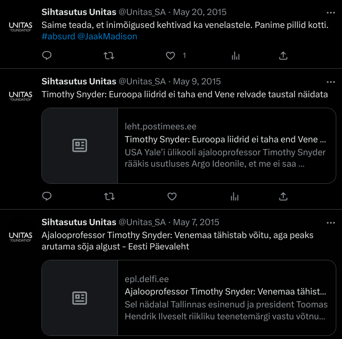Open Sihtasutus Unitas profile name on May 7 tweet
342x339 pixels.
[x=79, y=222]
